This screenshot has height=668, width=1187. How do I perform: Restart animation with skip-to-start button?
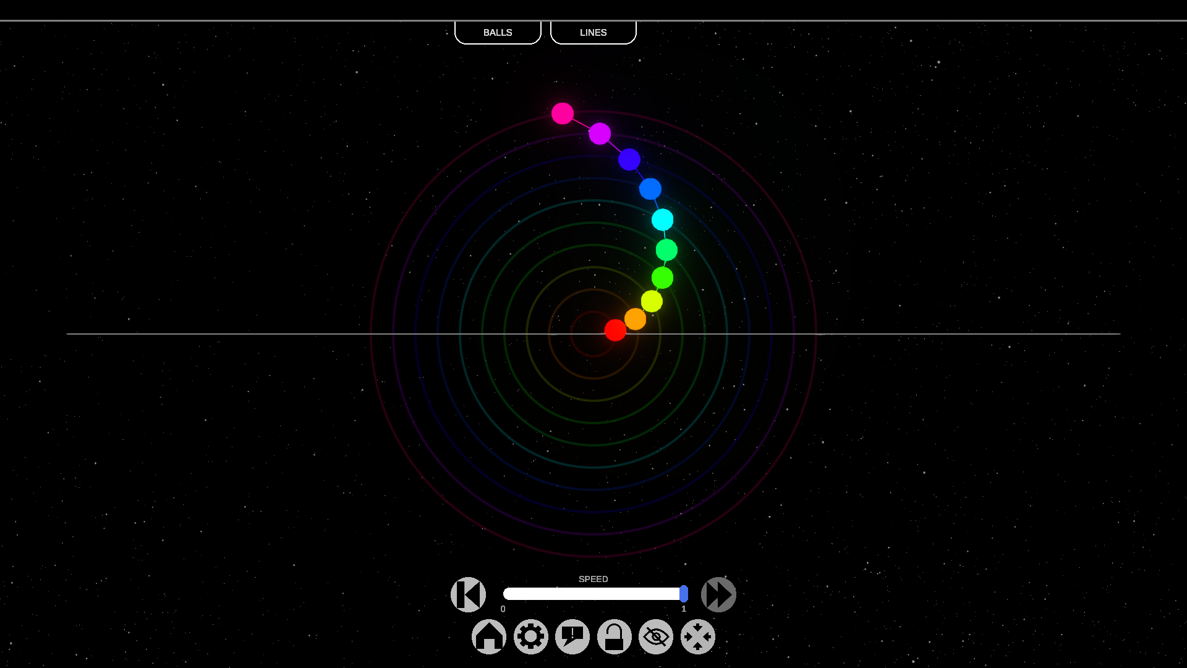point(468,594)
